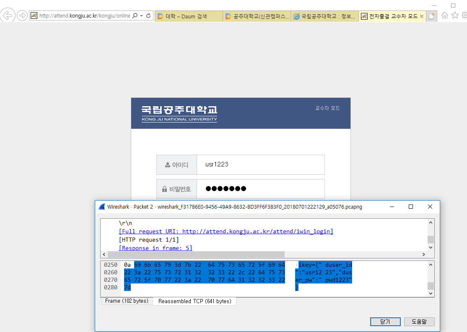Click the 국립공주대학교 logo

(179, 114)
